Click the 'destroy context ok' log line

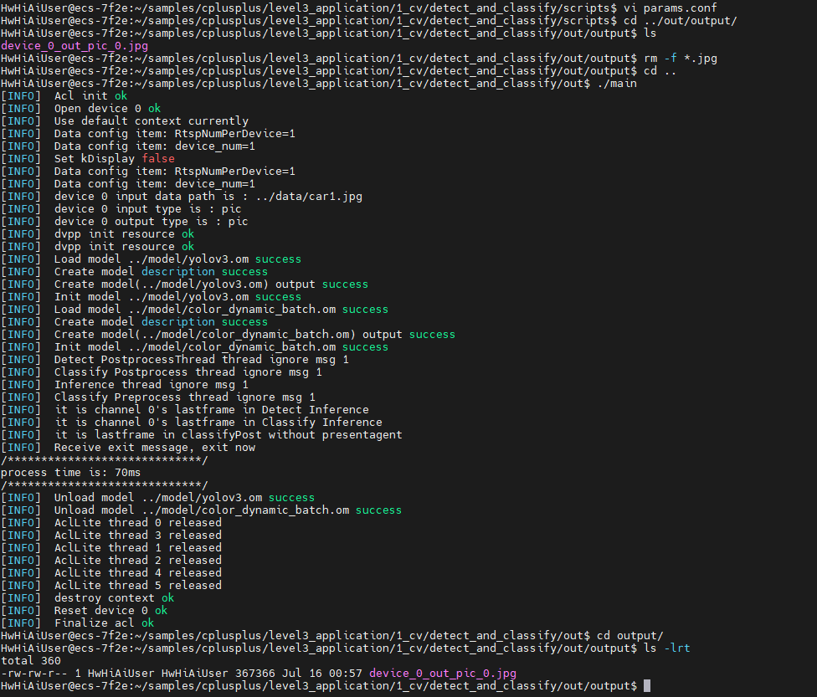(114, 597)
